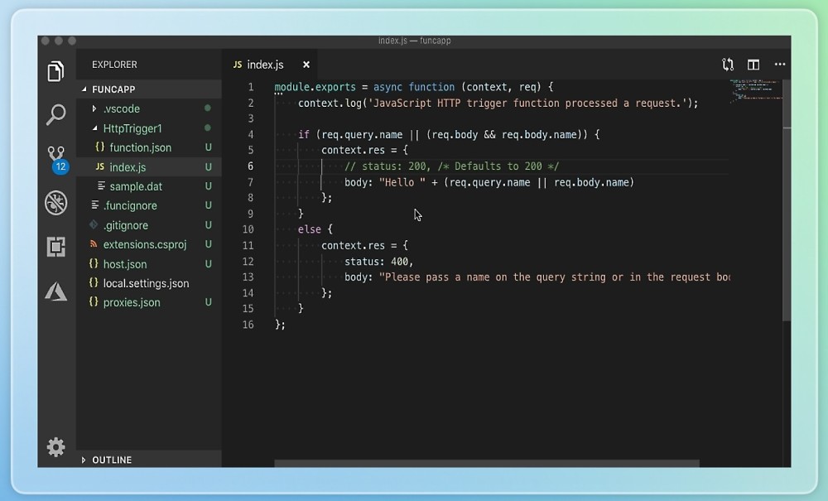828x501 pixels.
Task: Open the Search view icon
Action: point(56,114)
